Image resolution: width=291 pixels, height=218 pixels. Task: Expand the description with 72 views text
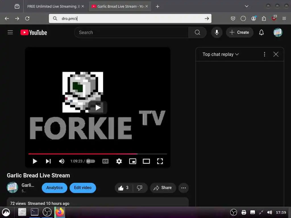(x=98, y=202)
